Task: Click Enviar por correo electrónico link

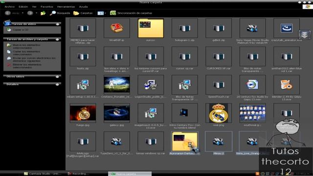Action: (34, 60)
